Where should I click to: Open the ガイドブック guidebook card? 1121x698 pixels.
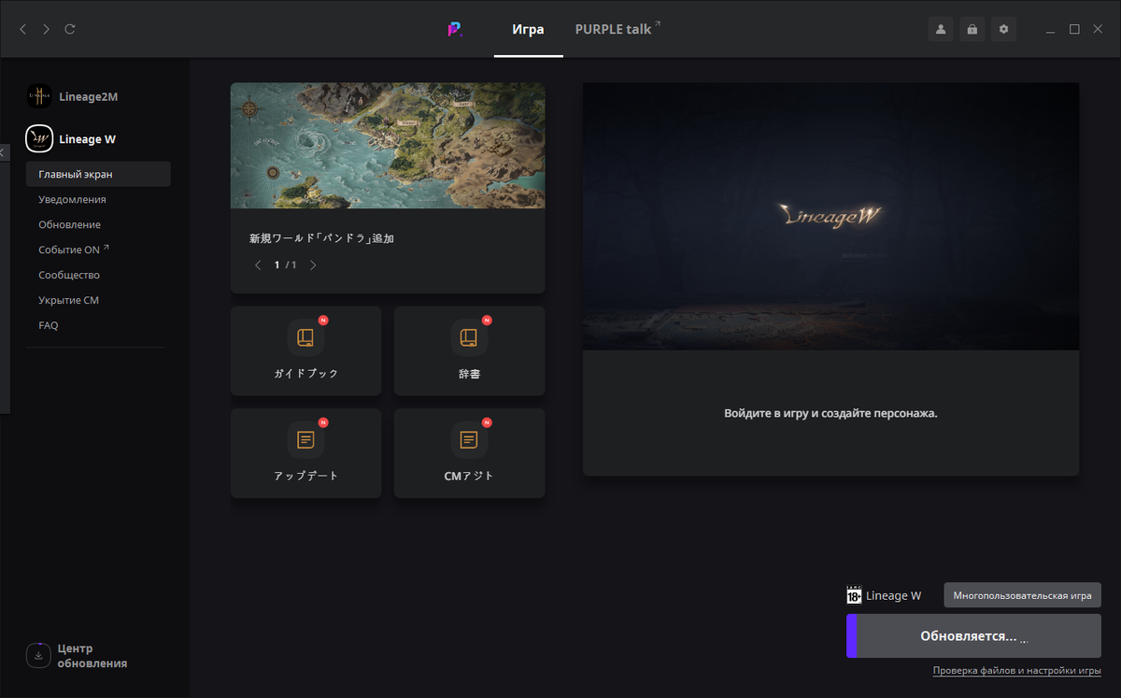pyautogui.click(x=305, y=350)
